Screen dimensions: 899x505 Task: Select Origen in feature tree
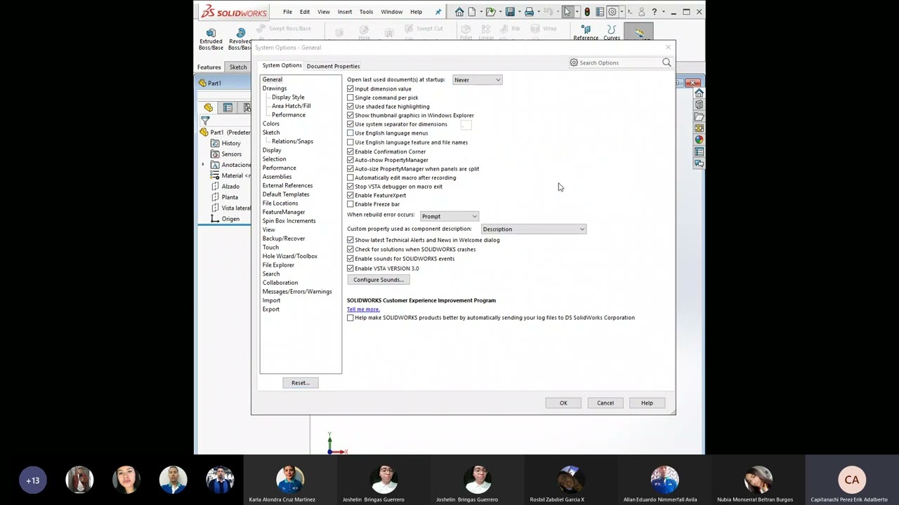(x=230, y=219)
